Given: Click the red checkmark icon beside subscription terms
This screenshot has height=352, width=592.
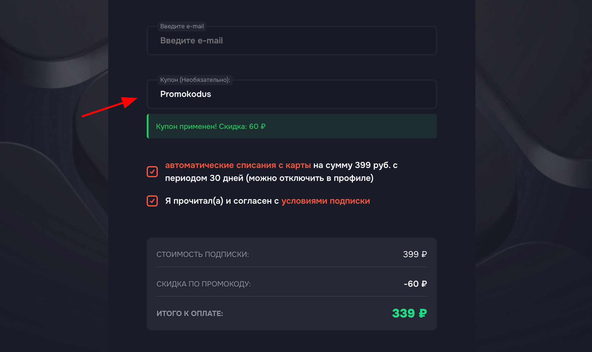Looking at the screenshot, I should click(x=152, y=201).
